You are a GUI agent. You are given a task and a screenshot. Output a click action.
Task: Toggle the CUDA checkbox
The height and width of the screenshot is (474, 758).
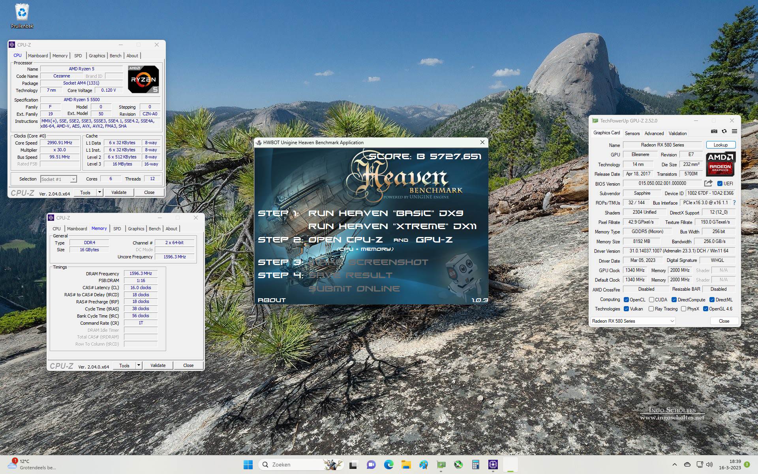tap(651, 299)
